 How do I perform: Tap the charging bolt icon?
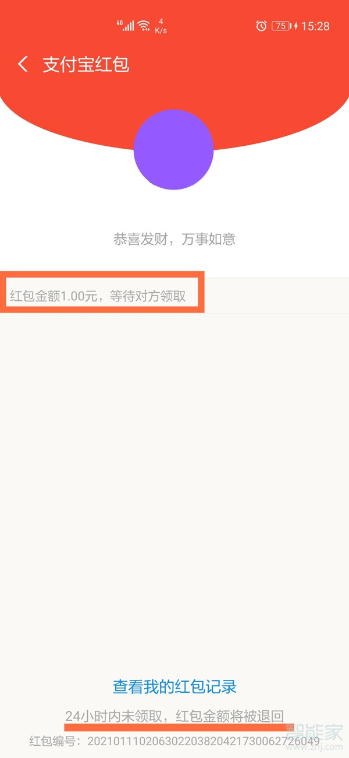pyautogui.click(x=295, y=26)
